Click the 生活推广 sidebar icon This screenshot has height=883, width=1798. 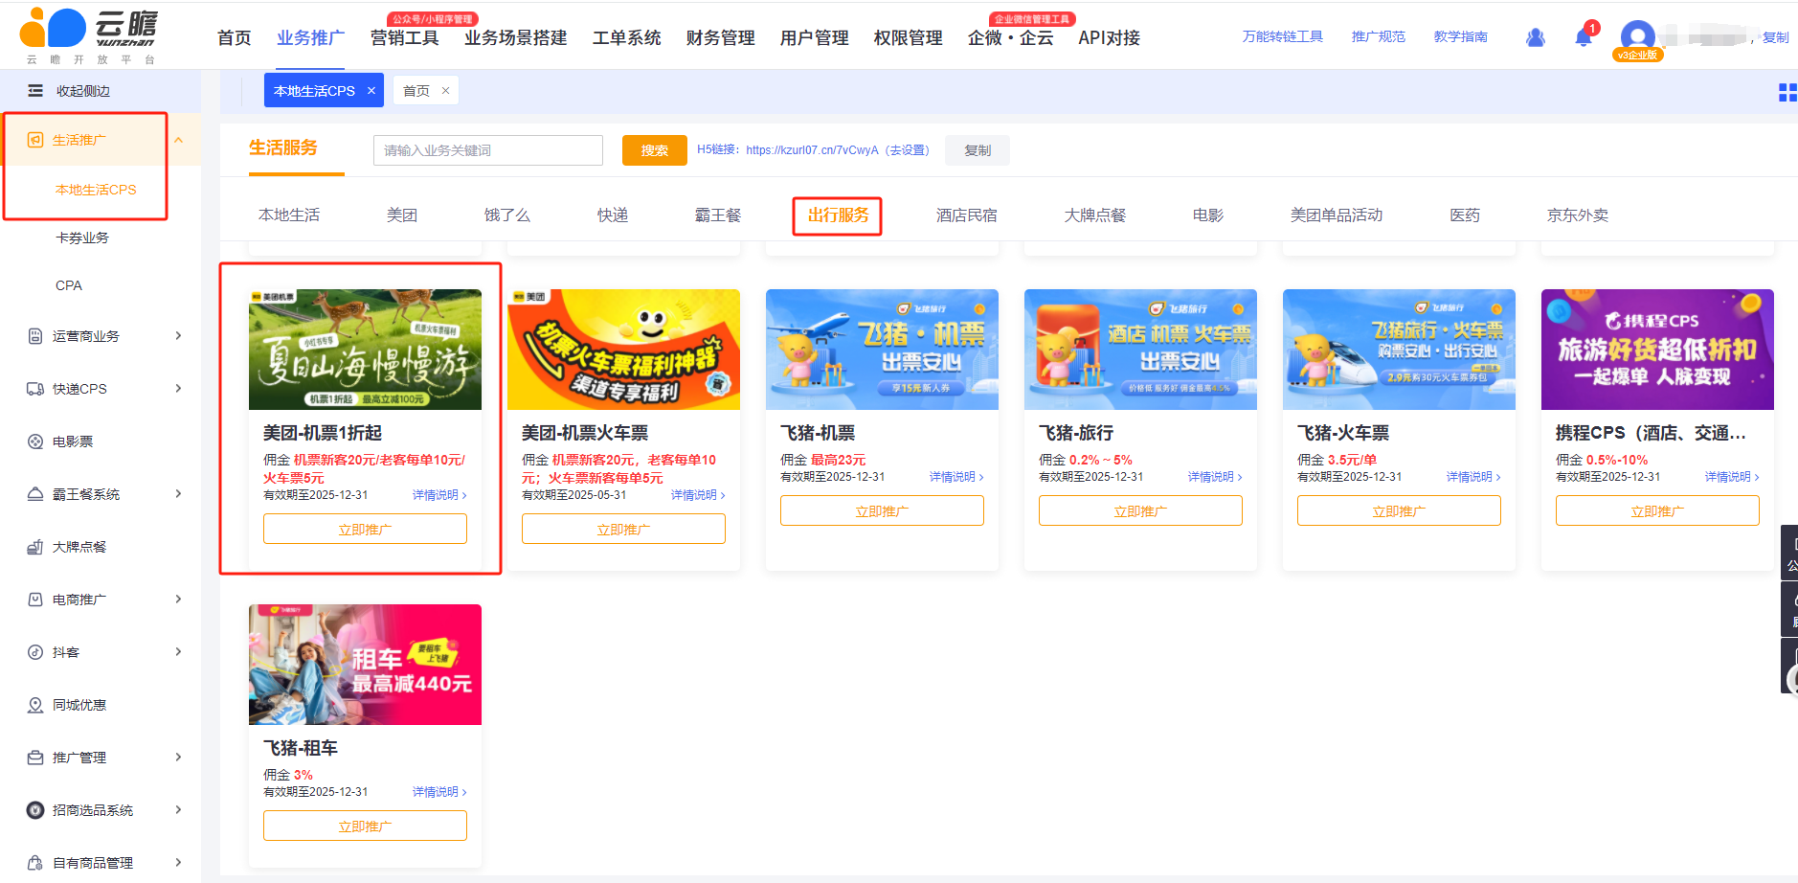[x=35, y=140]
